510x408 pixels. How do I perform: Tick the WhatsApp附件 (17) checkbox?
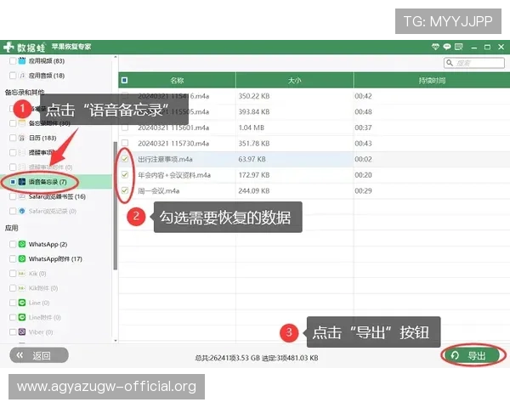click(x=13, y=258)
